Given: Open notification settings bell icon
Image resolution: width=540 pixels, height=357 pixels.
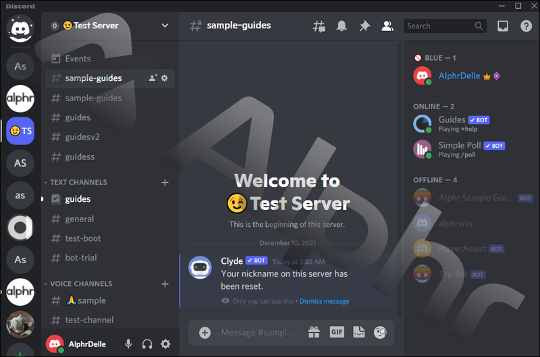Looking at the screenshot, I should point(342,26).
